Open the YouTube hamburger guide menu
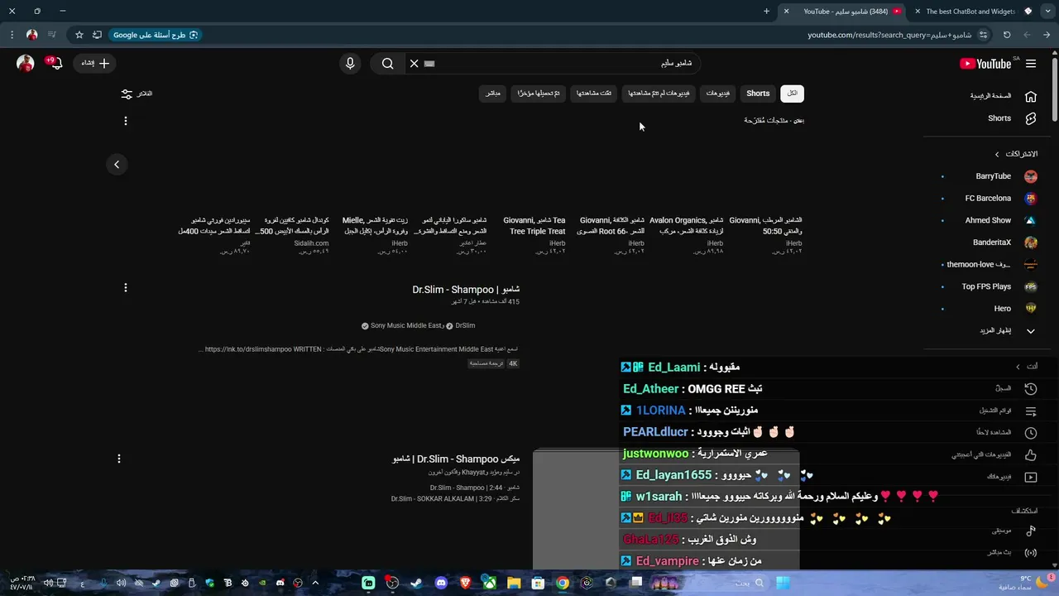The width and height of the screenshot is (1059, 596). point(1031,64)
